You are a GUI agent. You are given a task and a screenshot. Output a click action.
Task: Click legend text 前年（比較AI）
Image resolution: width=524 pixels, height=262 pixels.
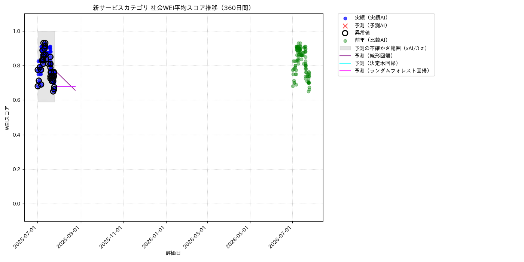[372, 40]
